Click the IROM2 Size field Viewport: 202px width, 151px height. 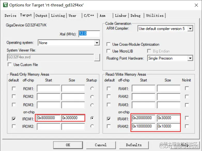tap(73, 127)
